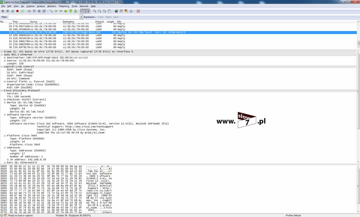This screenshot has width=360, height=217.
Task: Open the Telephony menu
Action: click(x=64, y=6)
